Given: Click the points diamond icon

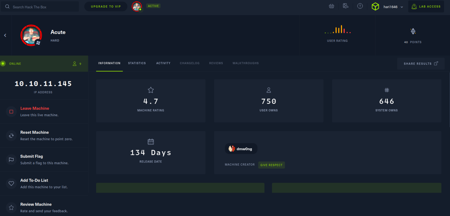Looking at the screenshot, I should (413, 31).
